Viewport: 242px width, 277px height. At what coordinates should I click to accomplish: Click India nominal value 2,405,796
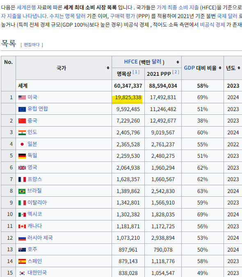[128, 133]
